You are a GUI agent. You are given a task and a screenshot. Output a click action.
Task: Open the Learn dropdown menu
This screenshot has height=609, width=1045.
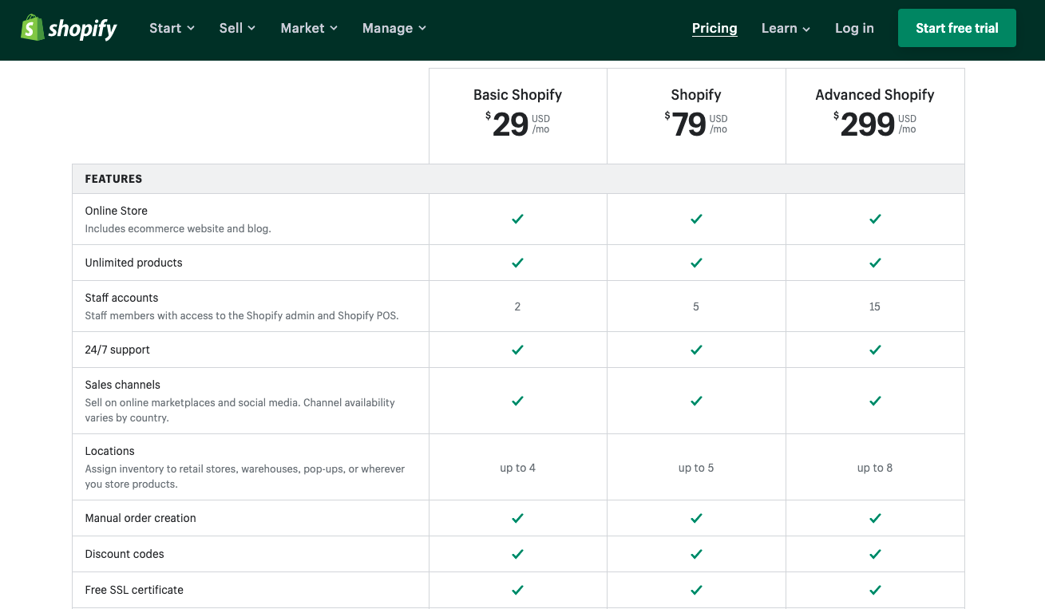(x=784, y=28)
